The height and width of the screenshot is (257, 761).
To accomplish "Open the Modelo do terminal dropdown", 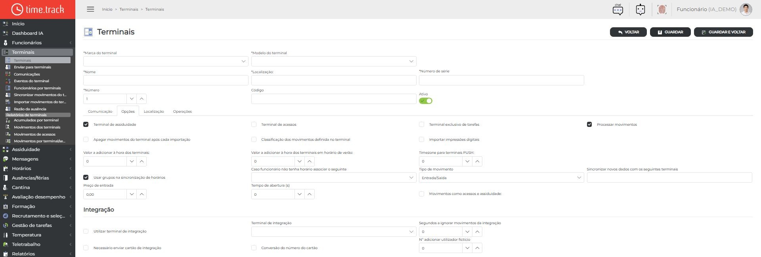I will (334, 61).
